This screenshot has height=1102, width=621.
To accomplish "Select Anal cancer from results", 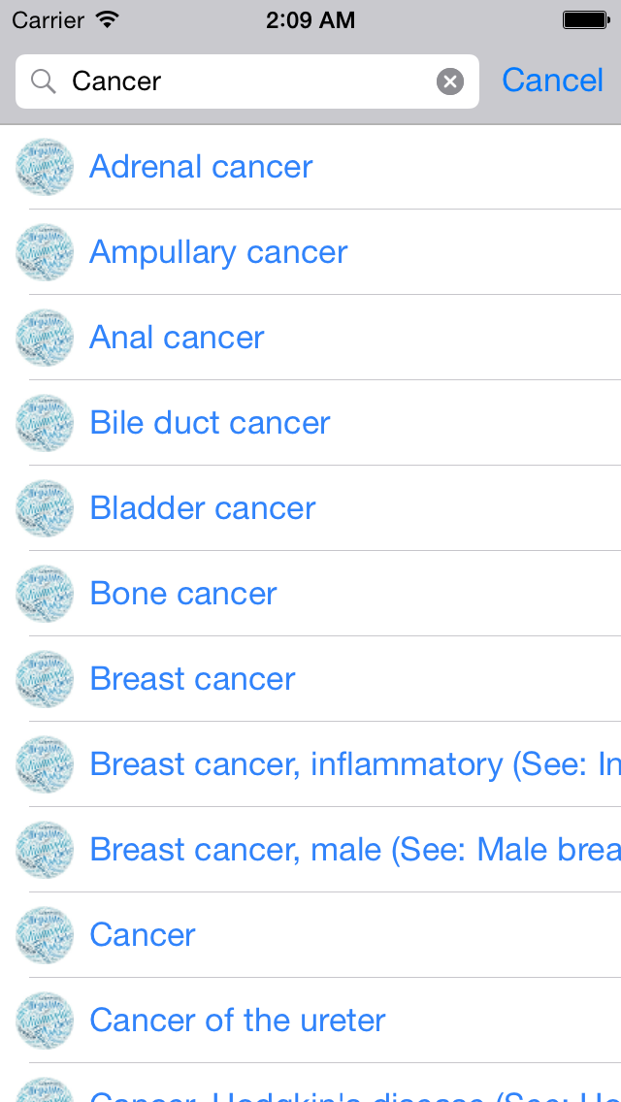I will 177,338.
